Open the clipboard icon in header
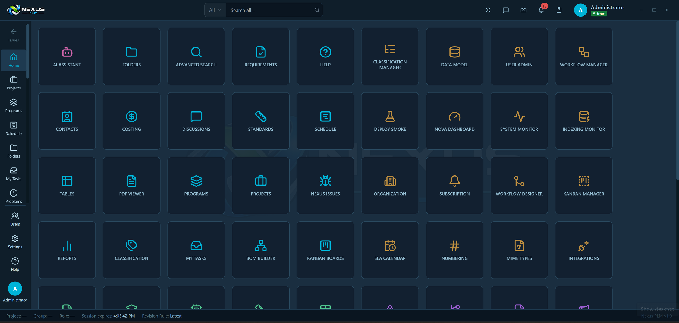This screenshot has height=323, width=679. [559, 10]
